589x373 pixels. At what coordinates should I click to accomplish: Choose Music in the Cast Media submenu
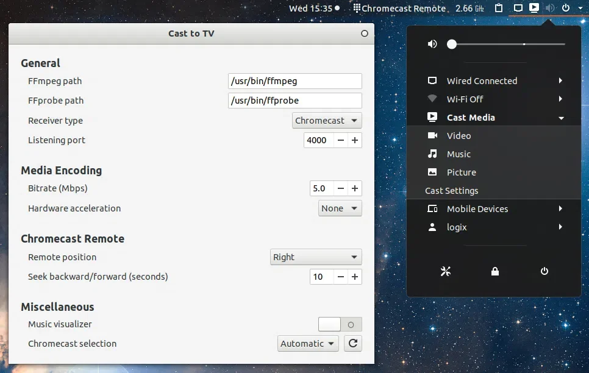(459, 154)
